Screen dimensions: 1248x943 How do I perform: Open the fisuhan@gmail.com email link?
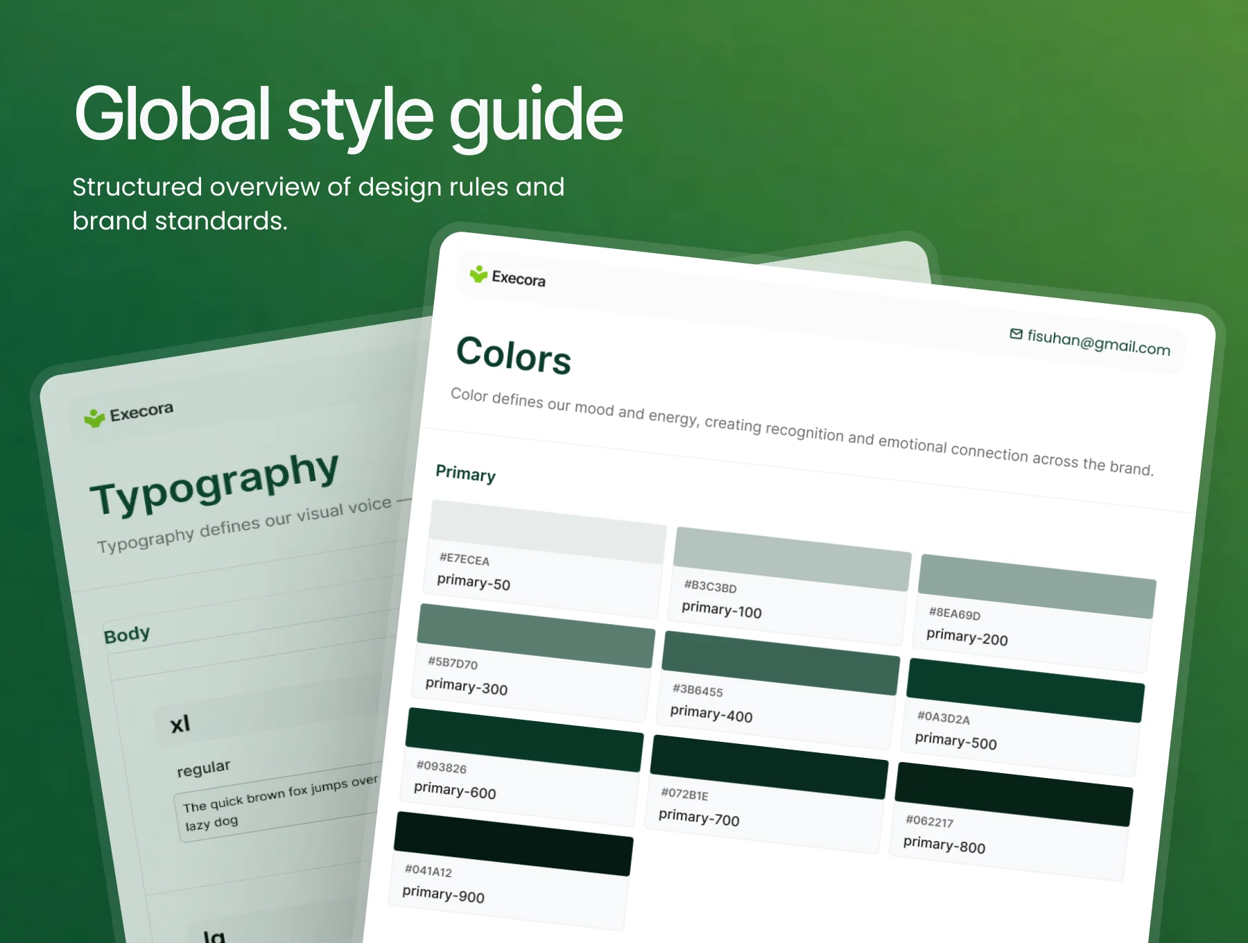[x=1098, y=343]
